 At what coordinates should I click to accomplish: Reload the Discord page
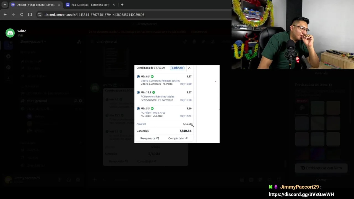point(22,15)
